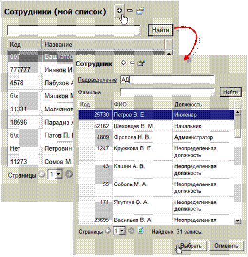Open the page number dropdown in the back list window

(x=58, y=174)
